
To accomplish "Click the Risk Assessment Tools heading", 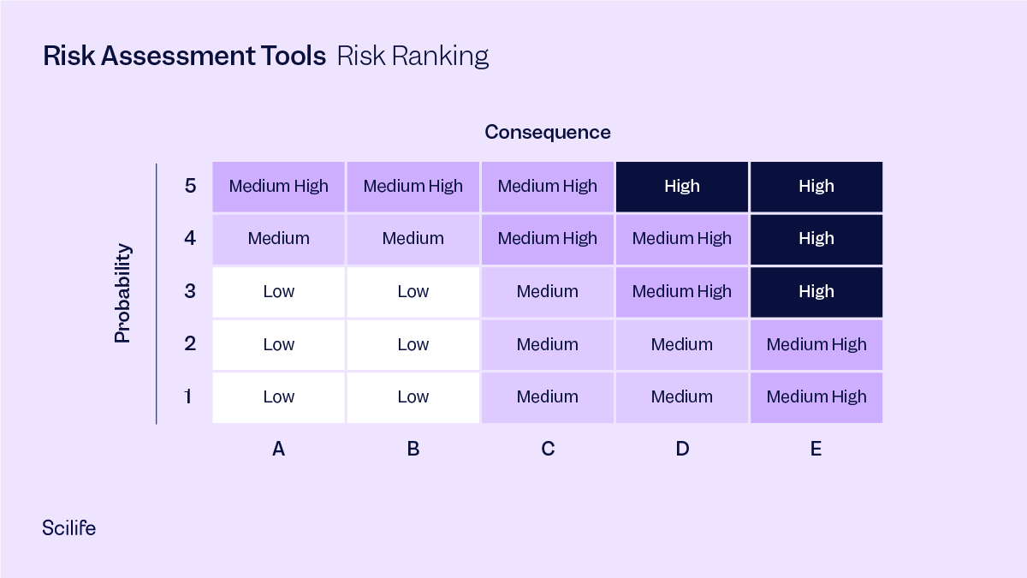I will 184,57.
